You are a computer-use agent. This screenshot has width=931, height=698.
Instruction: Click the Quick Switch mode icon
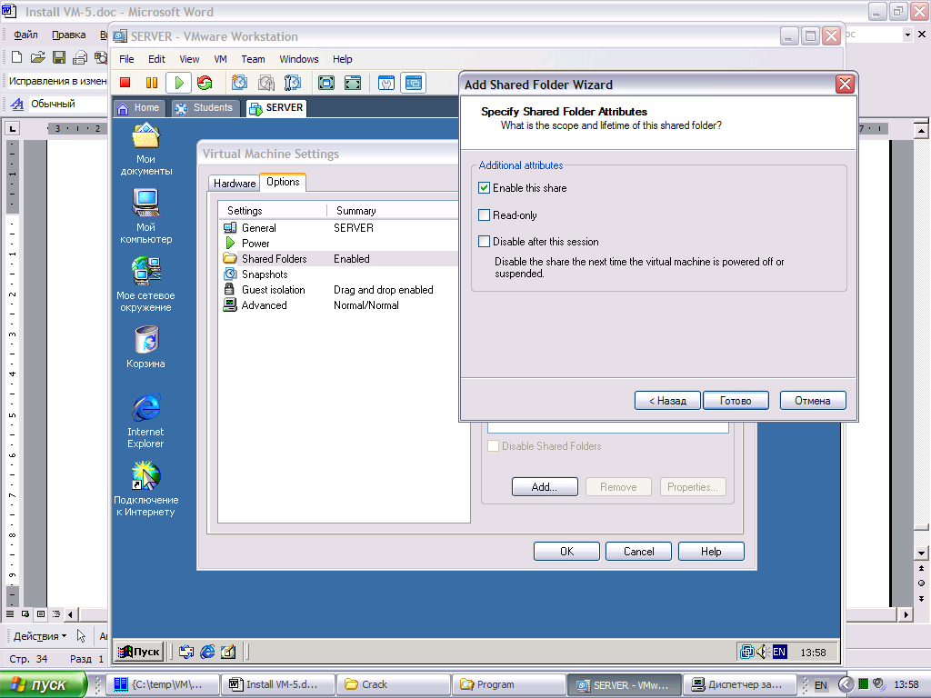353,83
